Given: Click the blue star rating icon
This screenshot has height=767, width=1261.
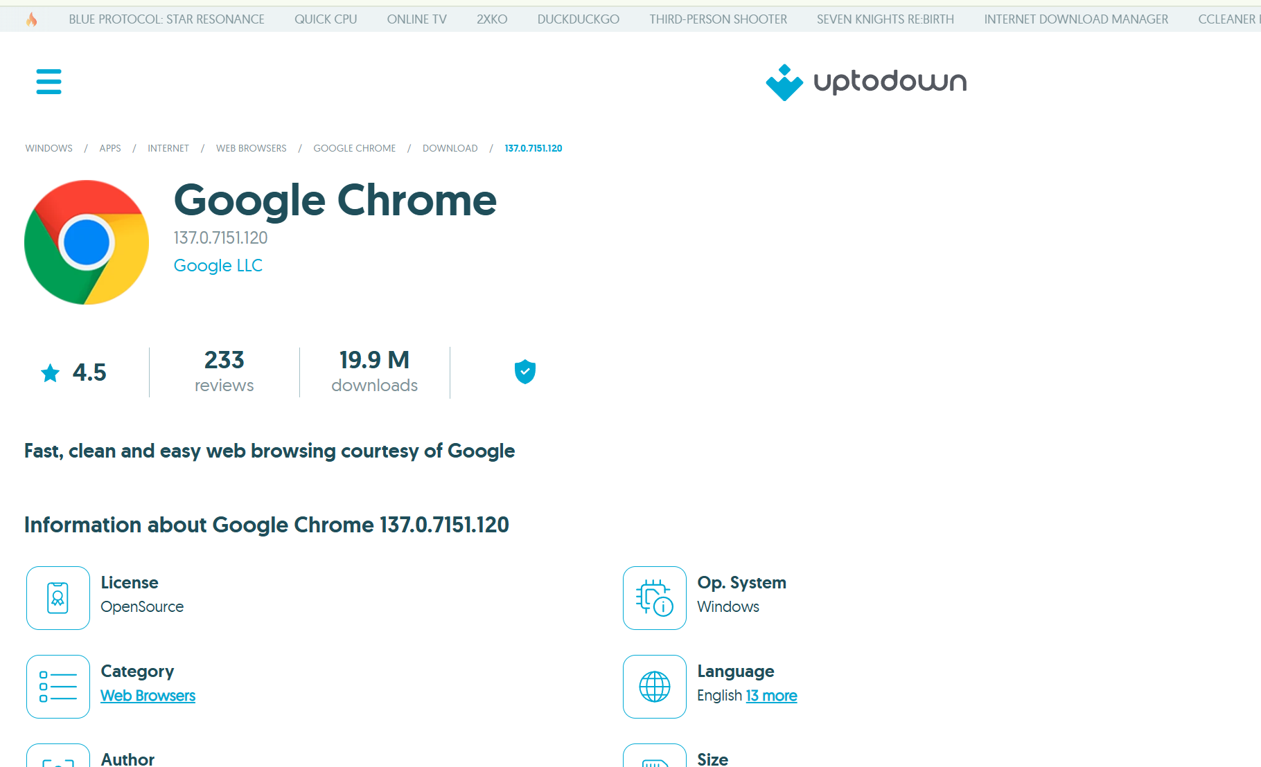Looking at the screenshot, I should pyautogui.click(x=50, y=373).
